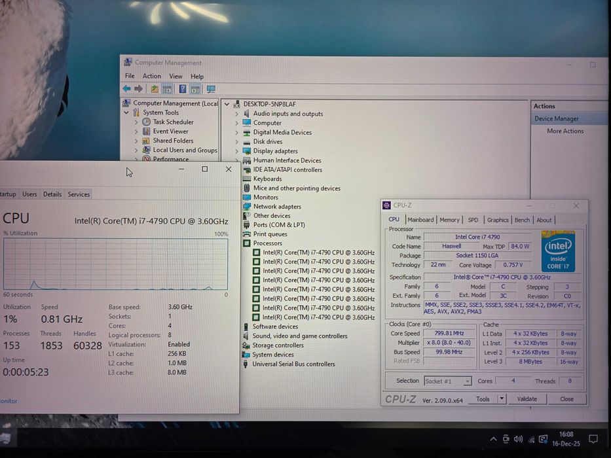Switch to the Memory tab in CPU-Z
611x458 pixels.
pos(449,220)
